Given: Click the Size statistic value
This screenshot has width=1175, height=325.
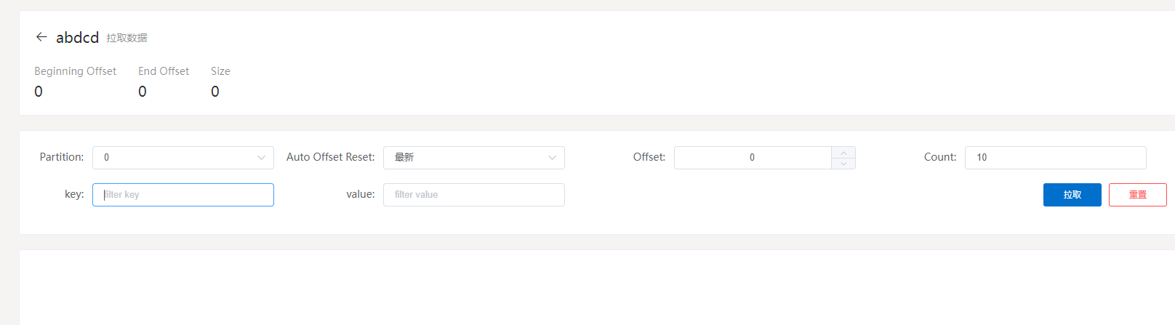Looking at the screenshot, I should (x=215, y=92).
